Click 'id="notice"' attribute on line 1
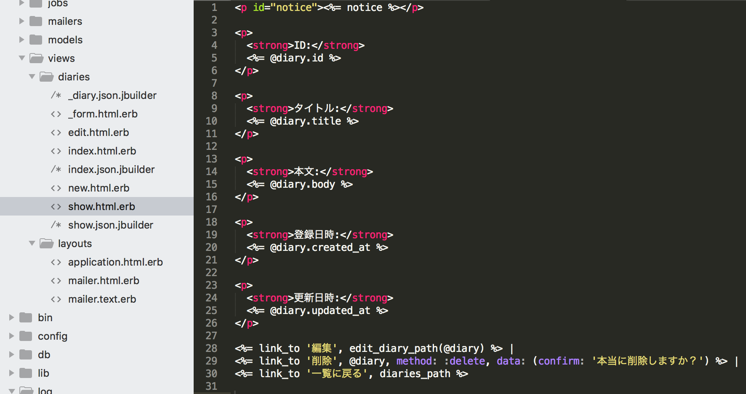Image resolution: width=746 pixels, height=394 pixels. coord(285,8)
